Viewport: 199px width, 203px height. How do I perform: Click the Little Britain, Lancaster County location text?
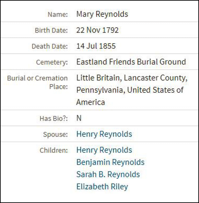coord(132,78)
